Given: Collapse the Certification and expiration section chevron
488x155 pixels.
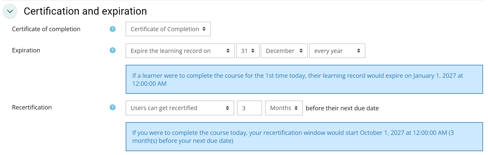Looking at the screenshot, I should [10, 11].
